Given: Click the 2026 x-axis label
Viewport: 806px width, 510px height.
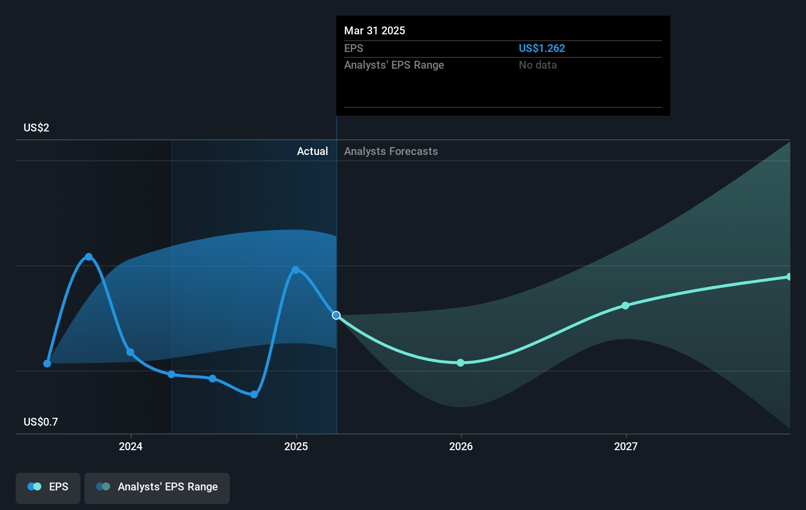Looking at the screenshot, I should [x=461, y=446].
